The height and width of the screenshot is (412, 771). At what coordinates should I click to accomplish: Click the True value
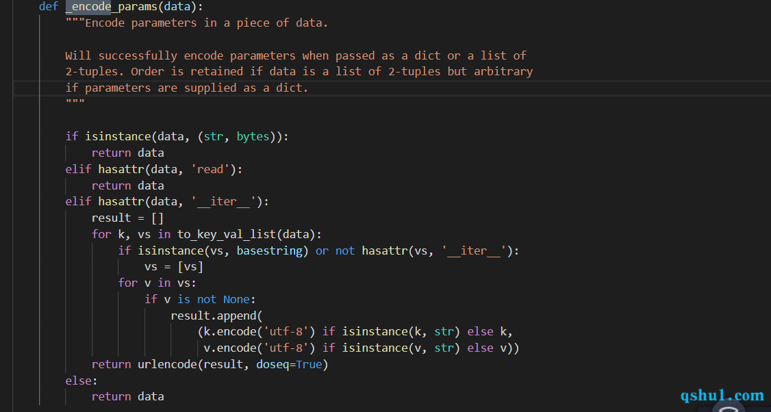309,364
